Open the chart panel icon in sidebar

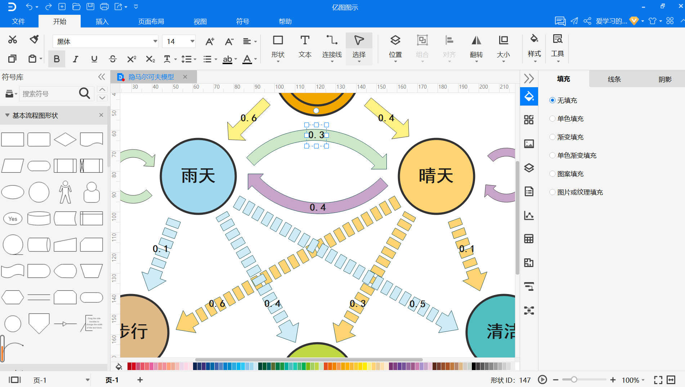[x=529, y=215]
